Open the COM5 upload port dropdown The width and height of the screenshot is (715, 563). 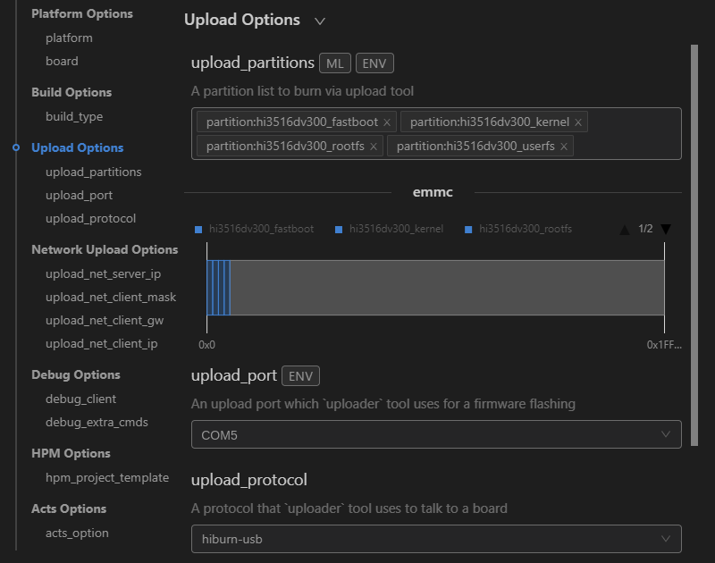point(436,434)
